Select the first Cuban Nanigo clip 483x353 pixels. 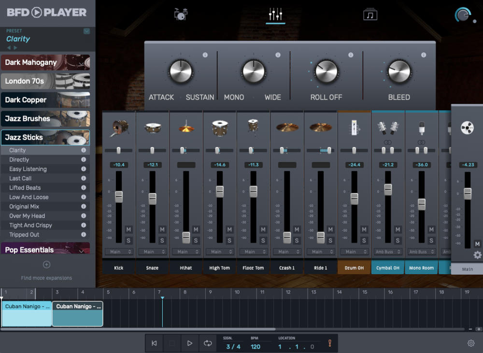(x=27, y=313)
